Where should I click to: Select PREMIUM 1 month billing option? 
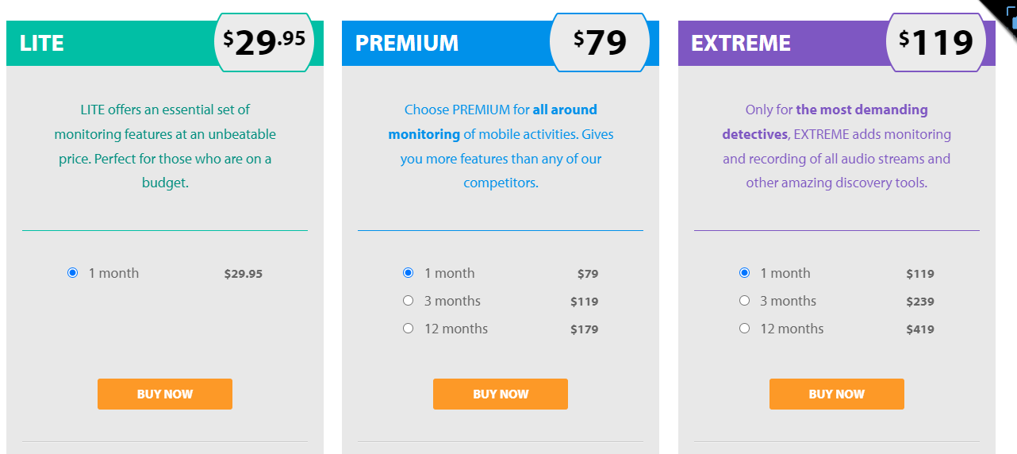(409, 273)
